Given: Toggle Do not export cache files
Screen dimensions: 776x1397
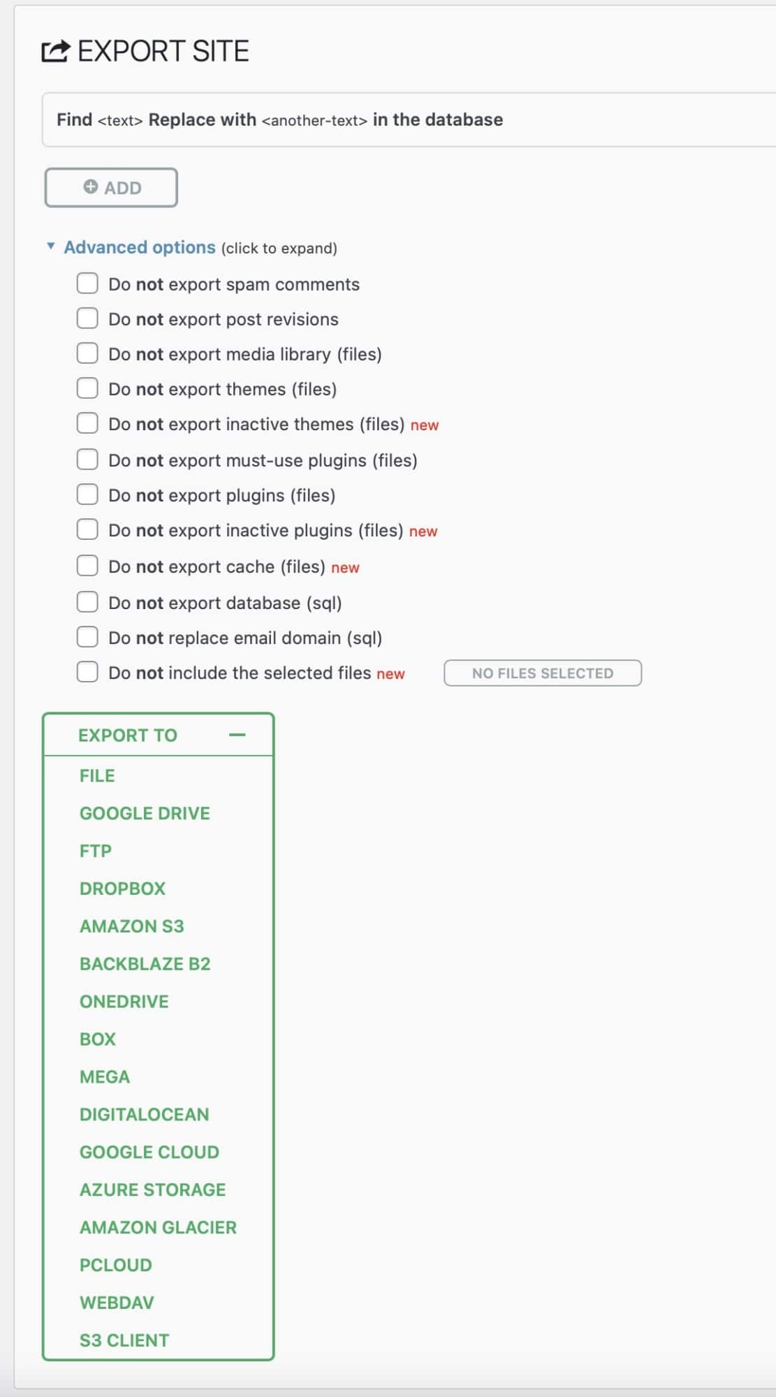Looking at the screenshot, I should point(87,566).
